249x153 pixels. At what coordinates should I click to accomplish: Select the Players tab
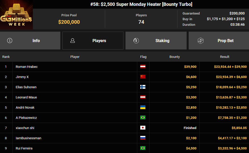tap(93, 41)
